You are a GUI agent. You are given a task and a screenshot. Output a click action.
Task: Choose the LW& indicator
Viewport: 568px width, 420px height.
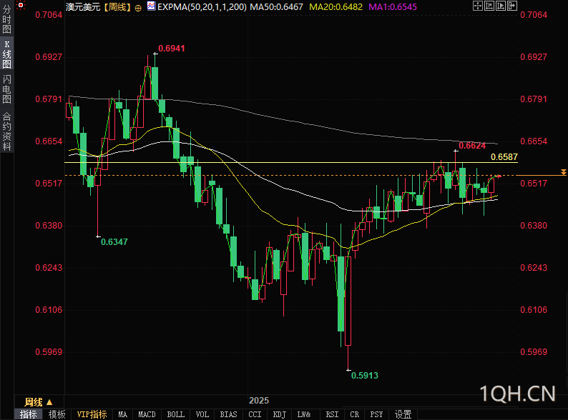pos(304,414)
